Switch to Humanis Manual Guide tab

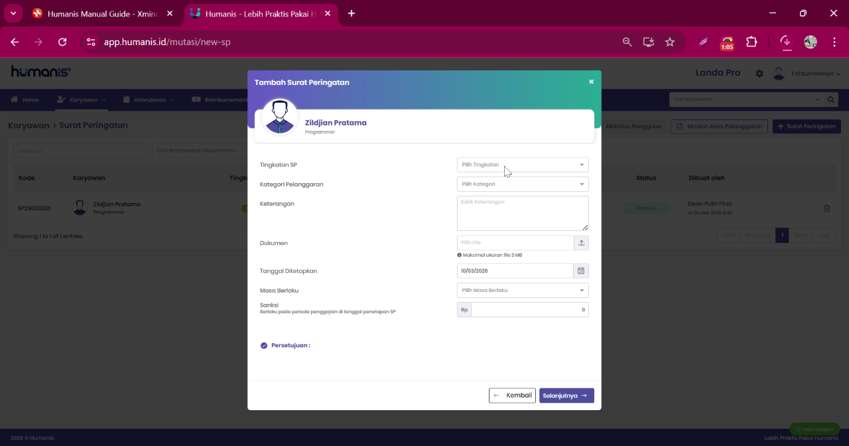(102, 13)
